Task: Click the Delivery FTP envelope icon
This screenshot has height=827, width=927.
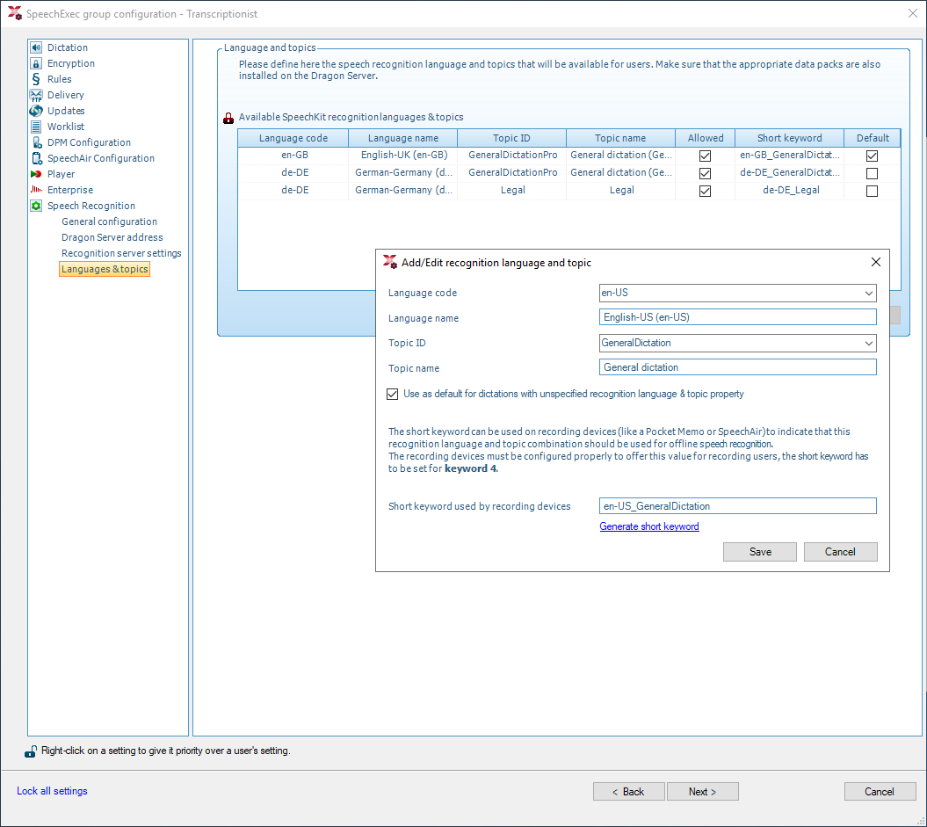Action: tap(36, 95)
